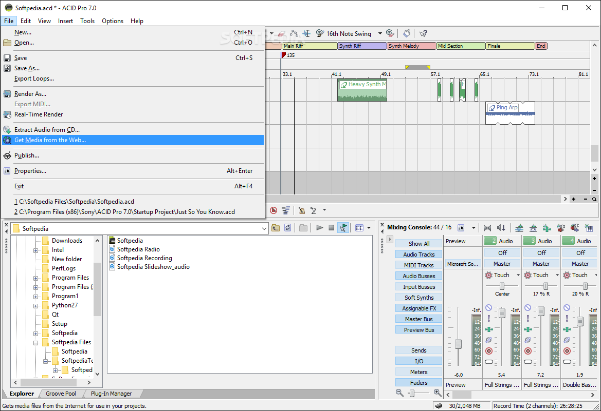Start preview of selected Explorer file
The width and height of the screenshot is (601, 411).
pos(319,228)
